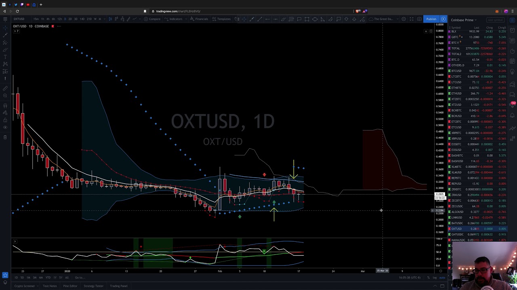Image resolution: width=517 pixels, height=290 pixels.
Task: Open the Pine Editor tab
Action: pos(70,286)
